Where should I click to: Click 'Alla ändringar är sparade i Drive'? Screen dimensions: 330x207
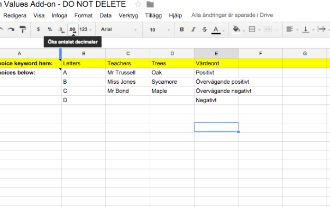tap(232, 15)
